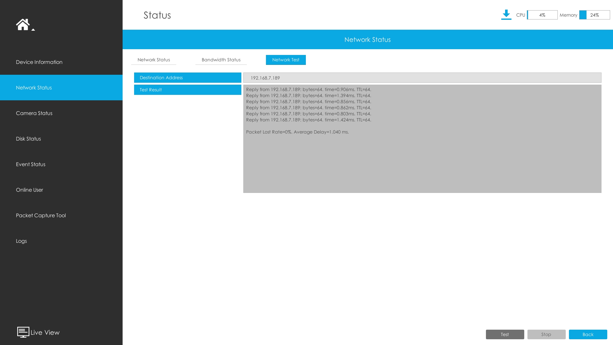Viewport: 613px width, 345px height.
Task: Switch to Bandwidth Status tab
Action: [221, 60]
